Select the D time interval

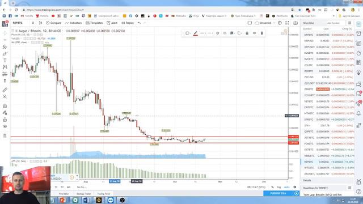33,23
